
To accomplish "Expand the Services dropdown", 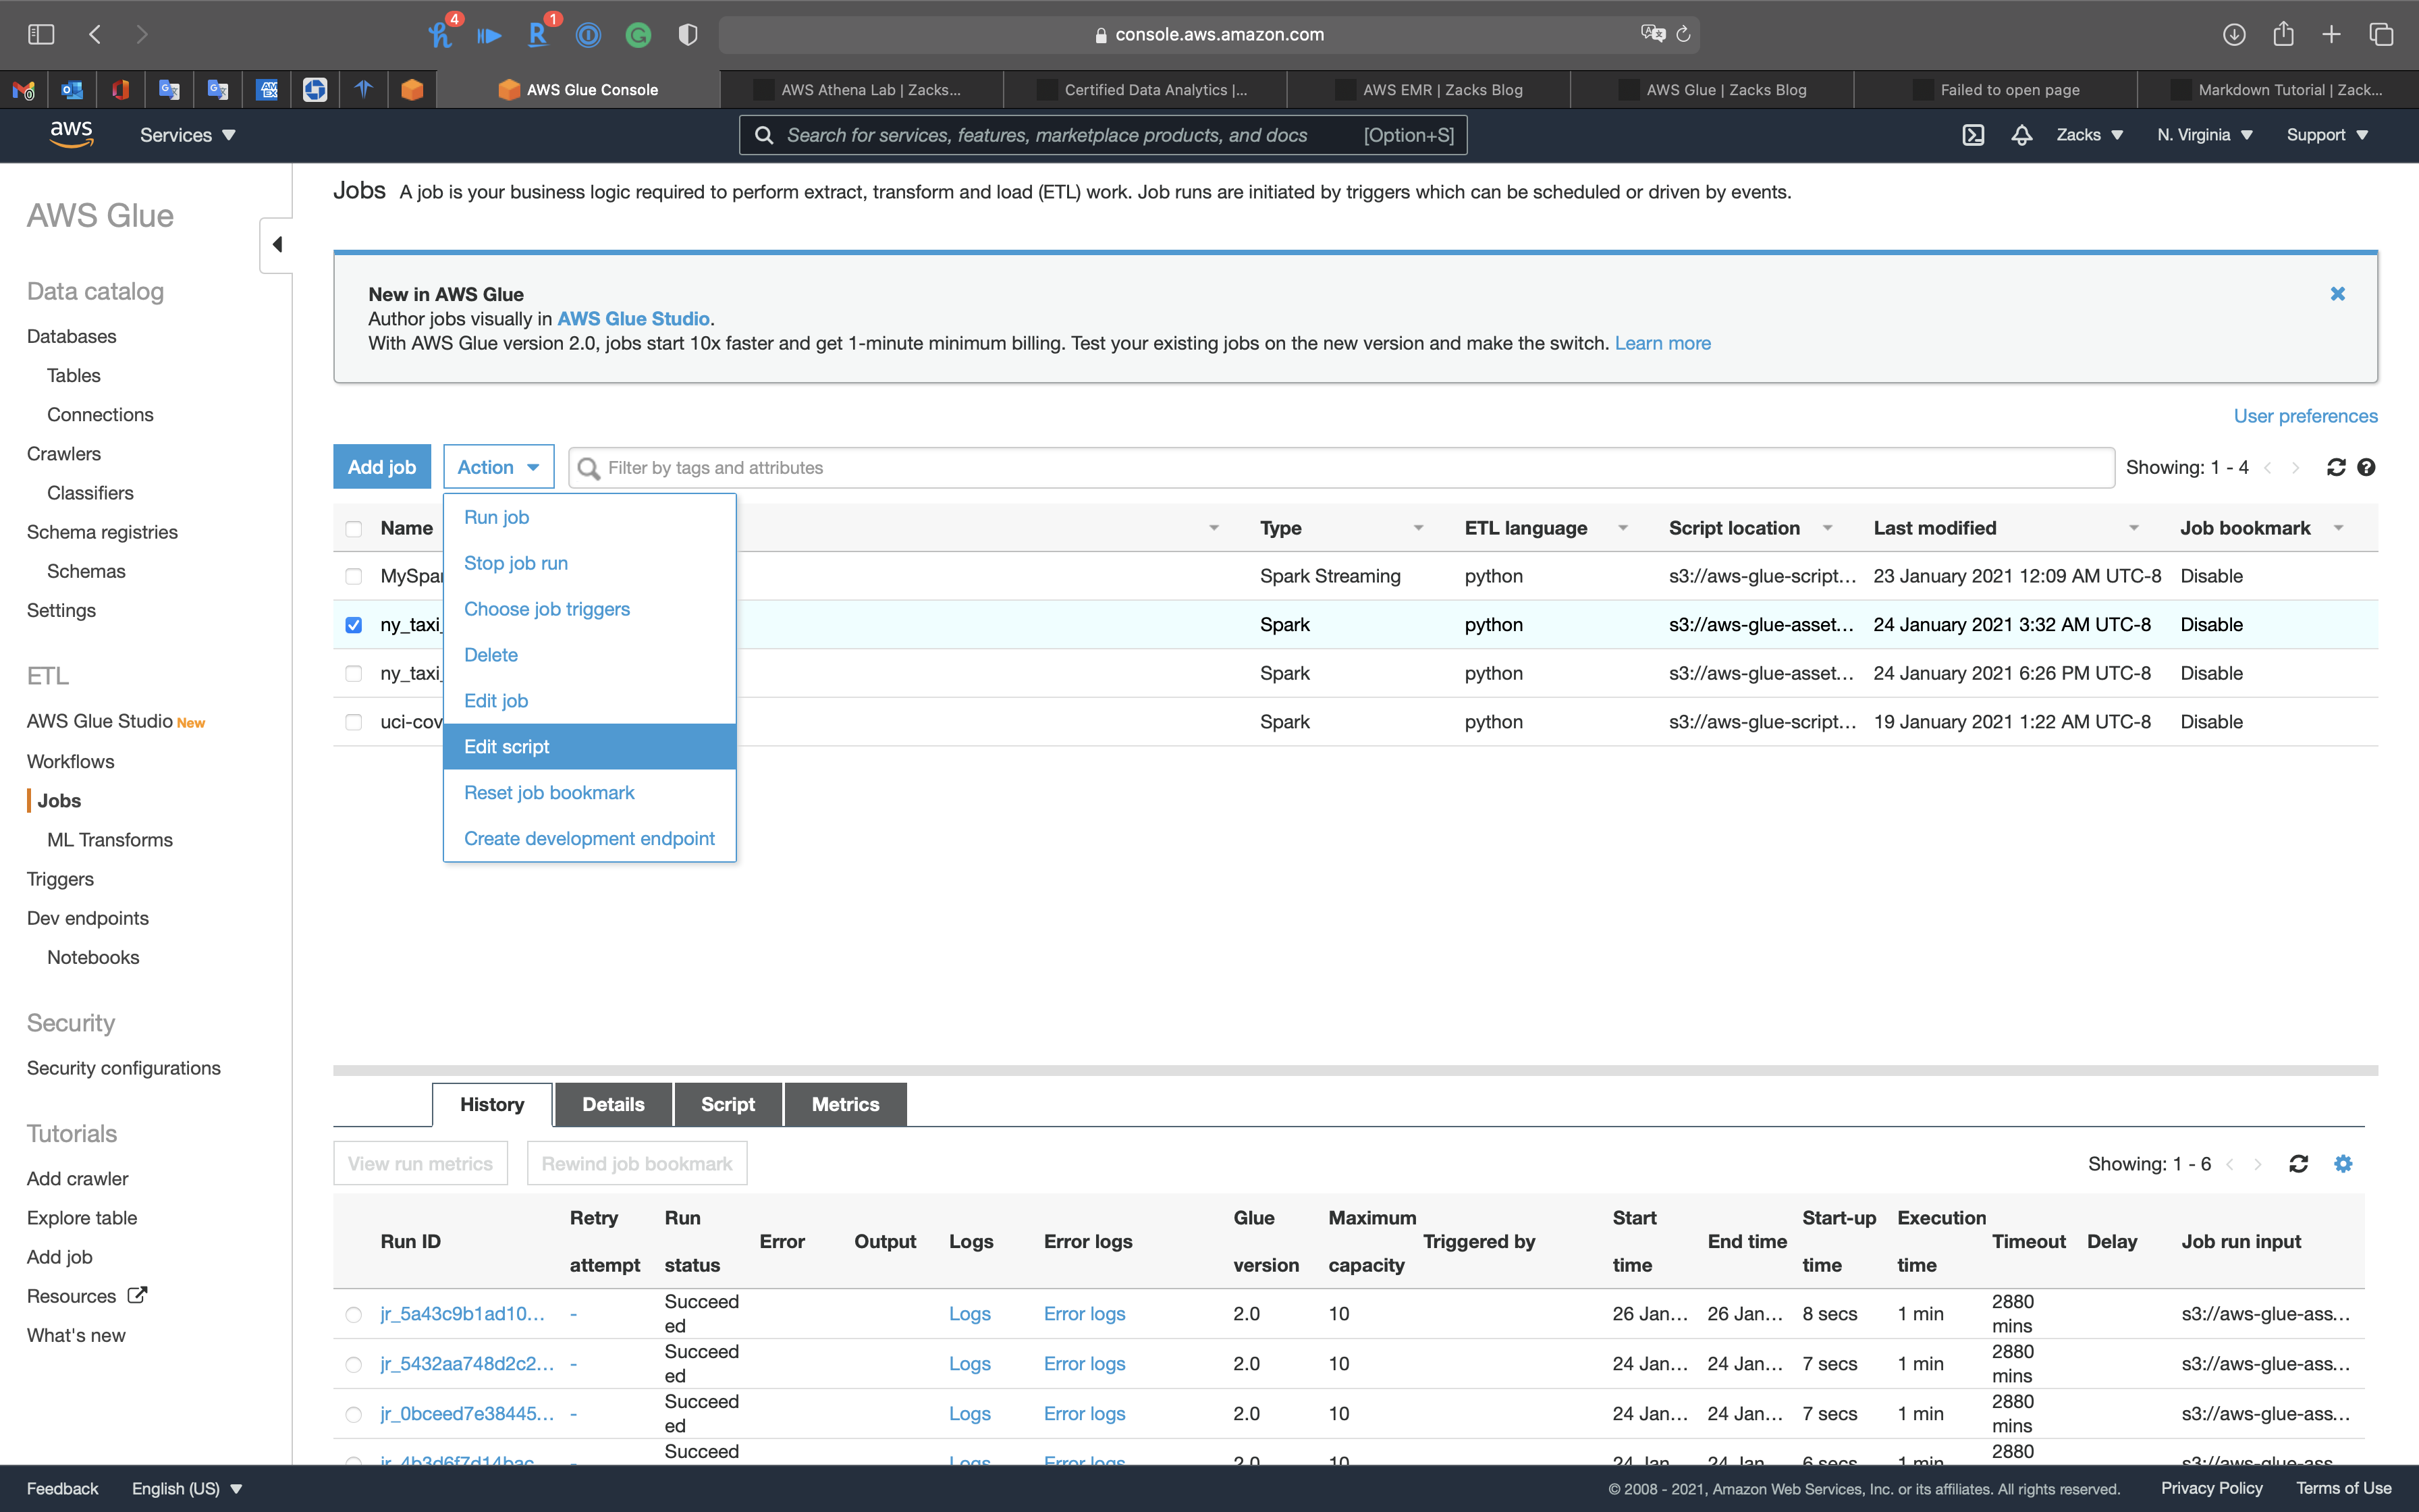I will 187,135.
